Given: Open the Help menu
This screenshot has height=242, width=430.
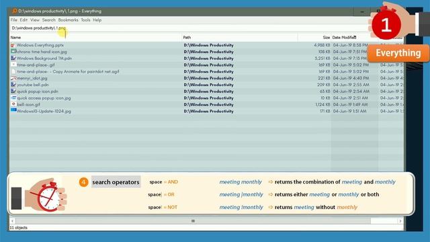Looking at the screenshot, I should [97, 20].
